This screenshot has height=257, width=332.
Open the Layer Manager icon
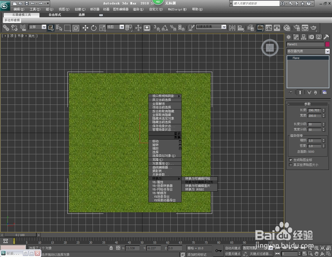(250, 28)
